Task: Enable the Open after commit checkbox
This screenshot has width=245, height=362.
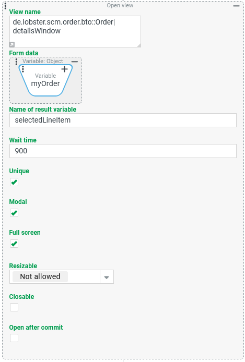Action: click(14, 338)
